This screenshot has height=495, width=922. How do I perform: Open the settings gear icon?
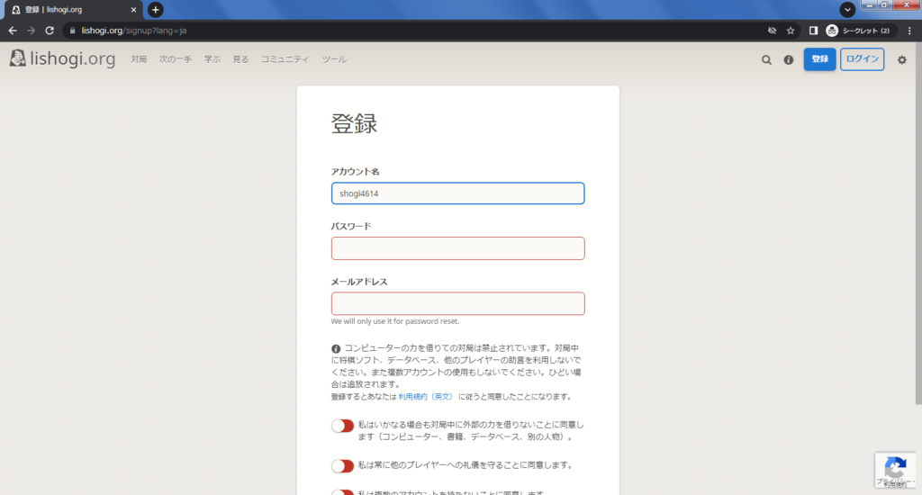[x=901, y=59]
